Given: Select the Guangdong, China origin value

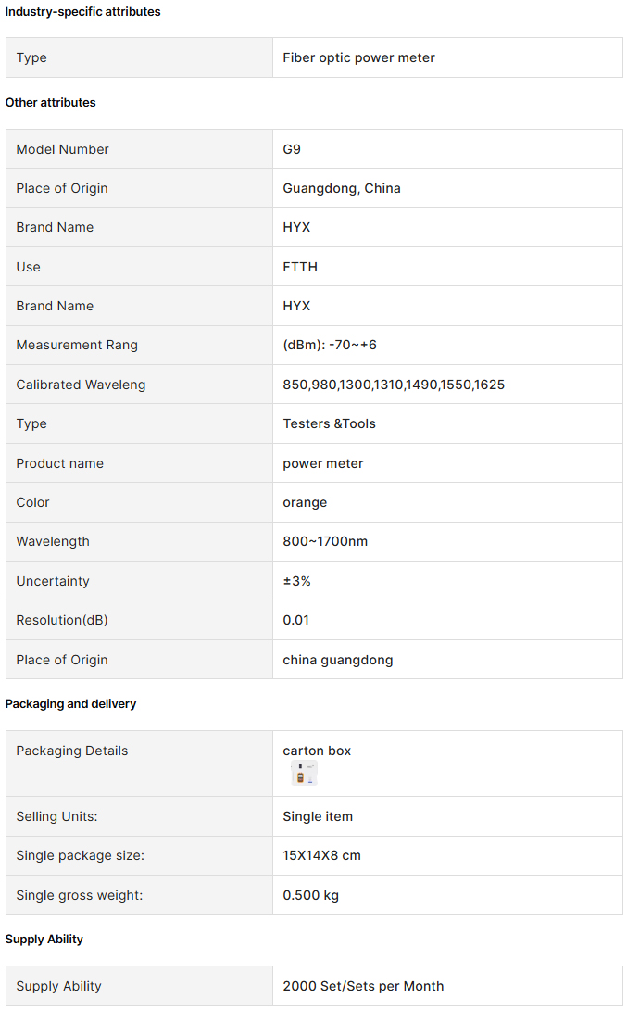Looking at the screenshot, I should pyautogui.click(x=342, y=189).
